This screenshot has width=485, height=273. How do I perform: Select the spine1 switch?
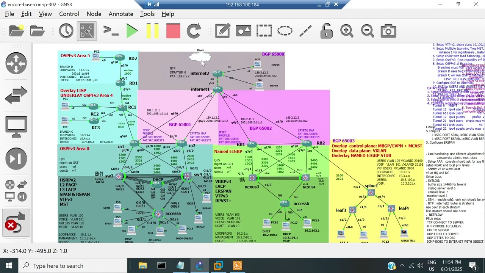(x=371, y=193)
